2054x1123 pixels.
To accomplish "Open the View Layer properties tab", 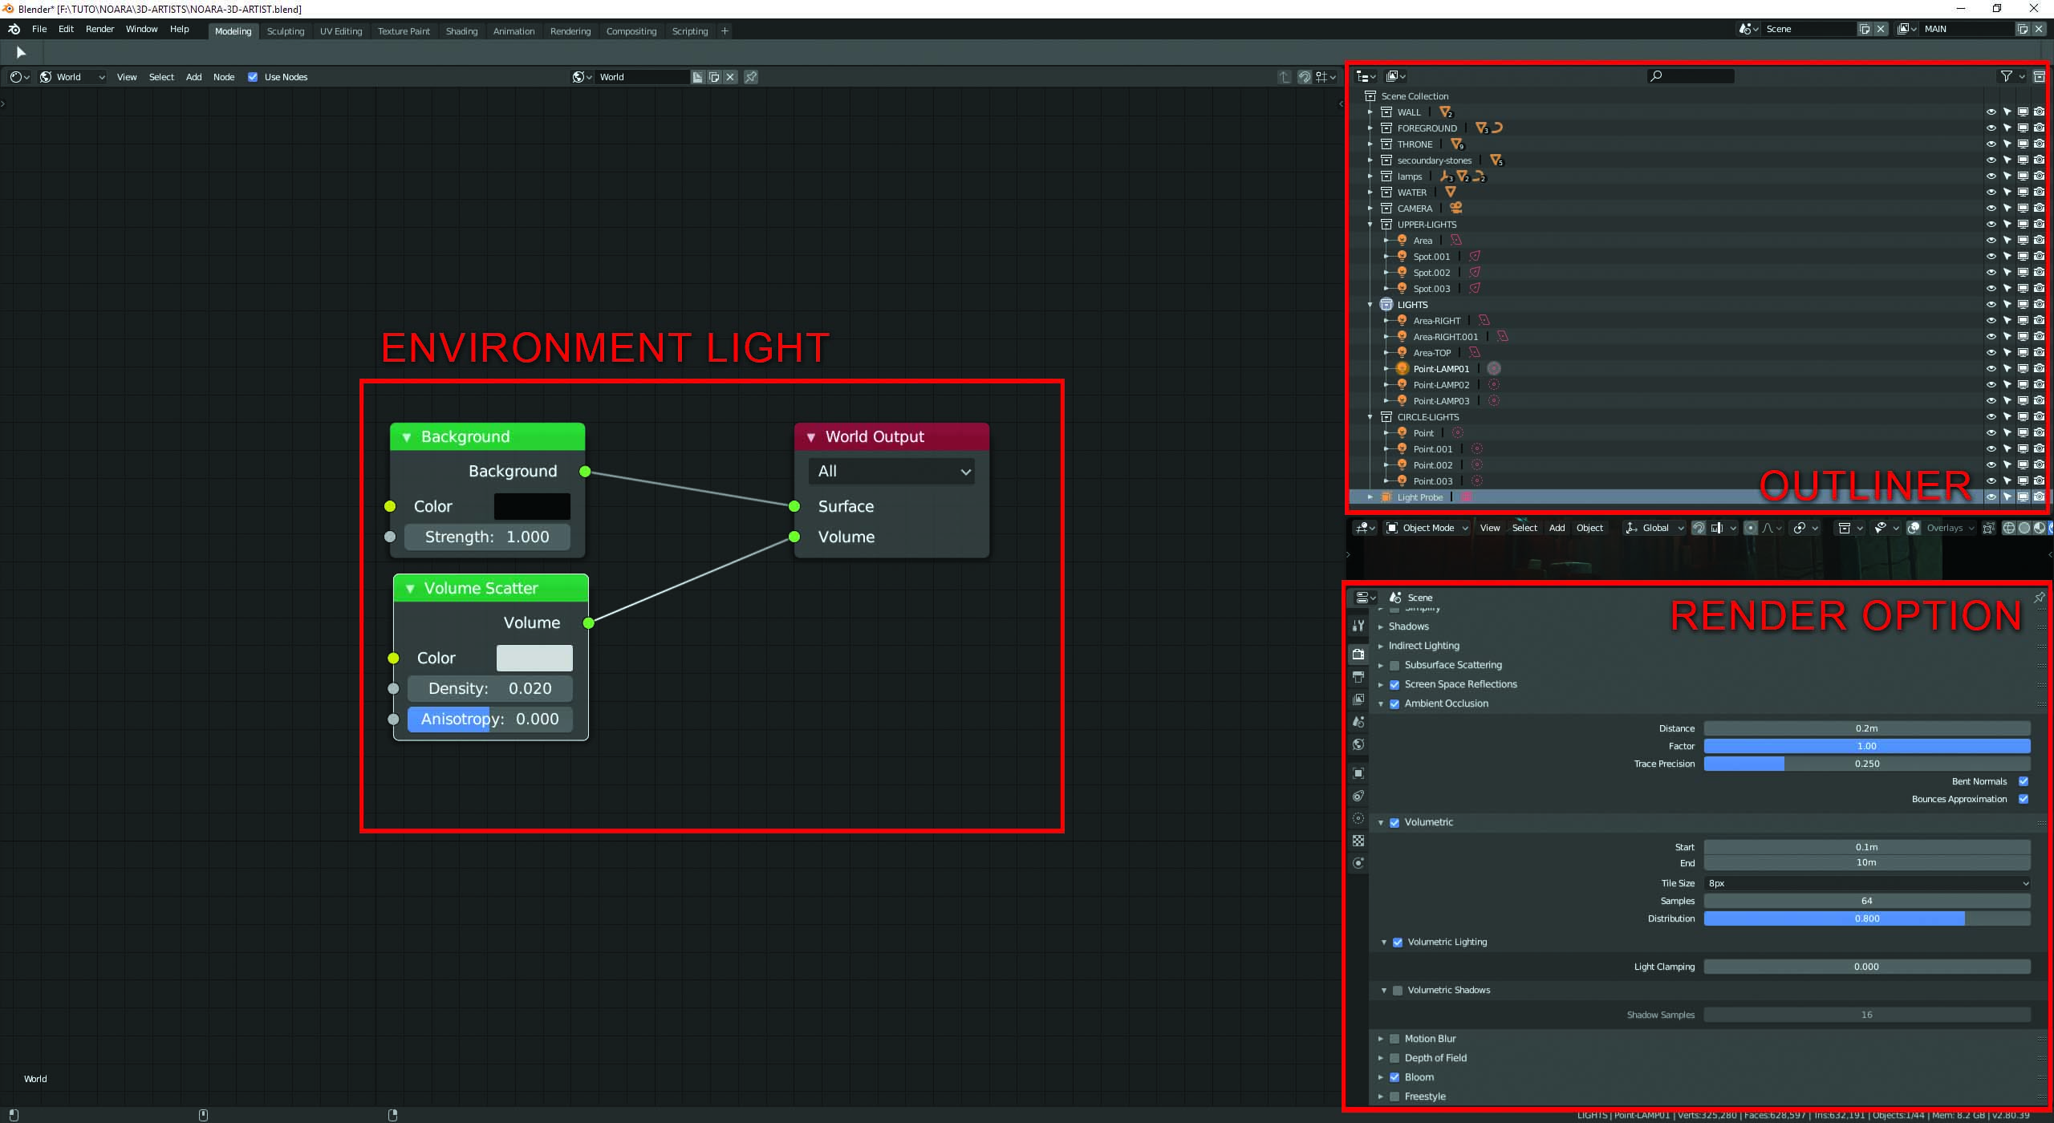I will pos(1358,699).
